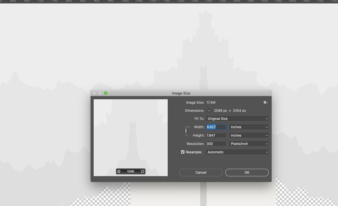
Task: Uncheck the Resample checkbox
Action: coord(183,152)
